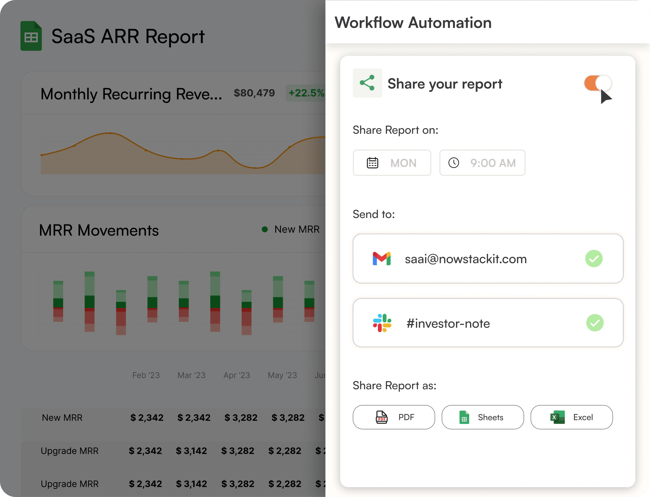This screenshot has height=497, width=650.
Task: Click the Gmail icon
Action: [381, 258]
